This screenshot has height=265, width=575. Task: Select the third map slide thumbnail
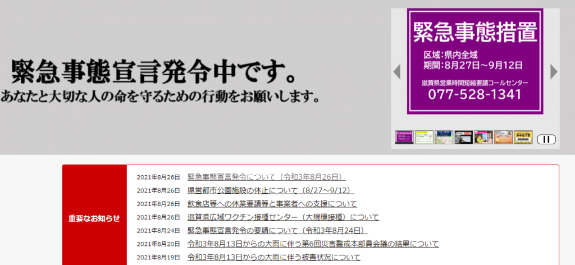[444, 138]
